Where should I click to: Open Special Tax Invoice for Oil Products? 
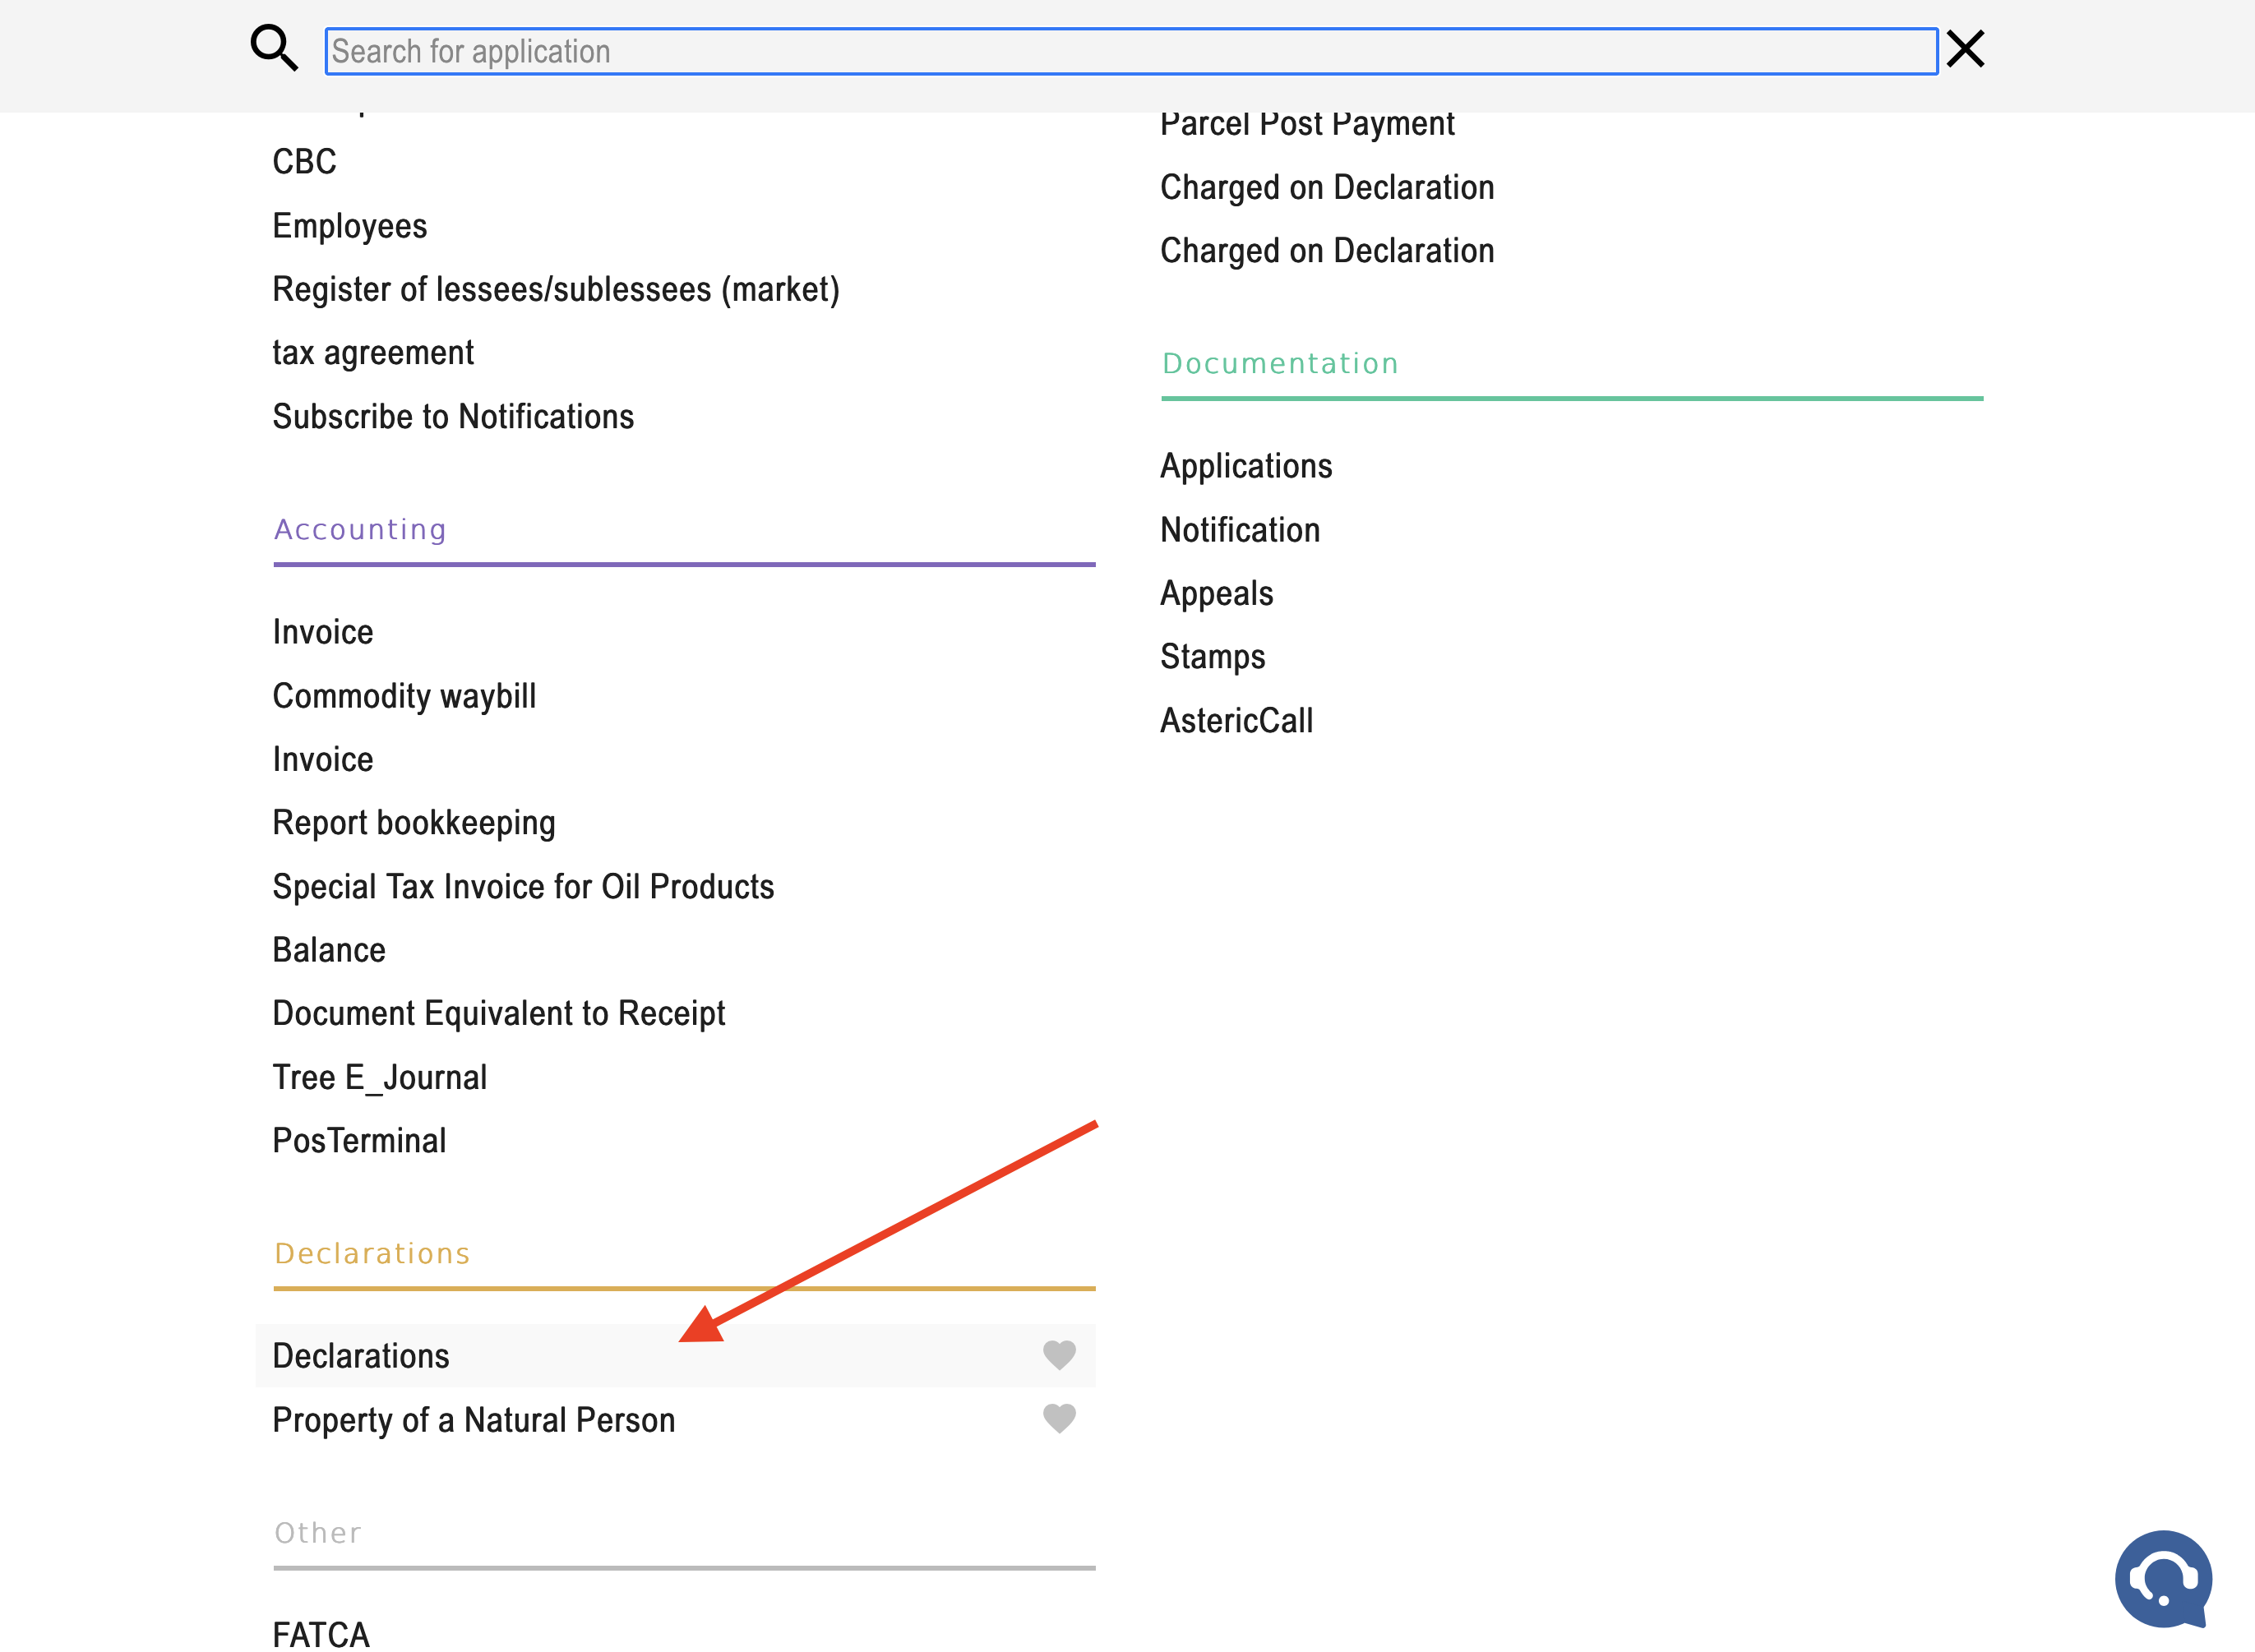523,887
